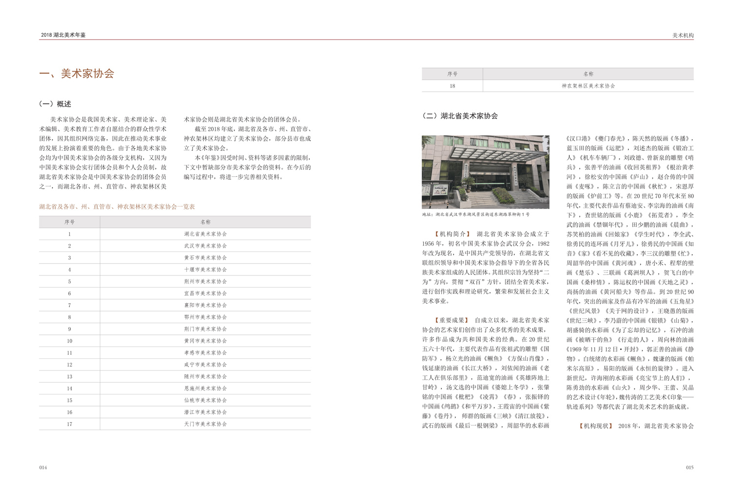Select the "名称" header in the right-page table
Image resolution: width=733 pixels, height=494 pixels.
[x=588, y=74]
